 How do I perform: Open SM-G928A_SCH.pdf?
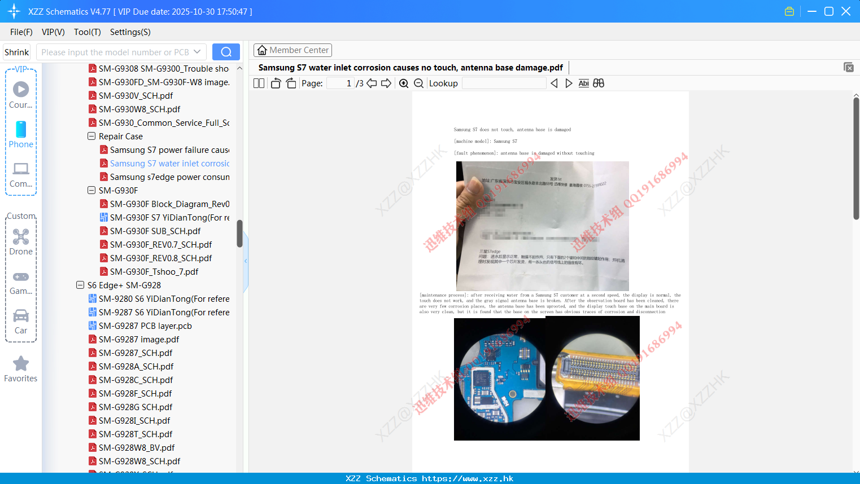pos(131,366)
